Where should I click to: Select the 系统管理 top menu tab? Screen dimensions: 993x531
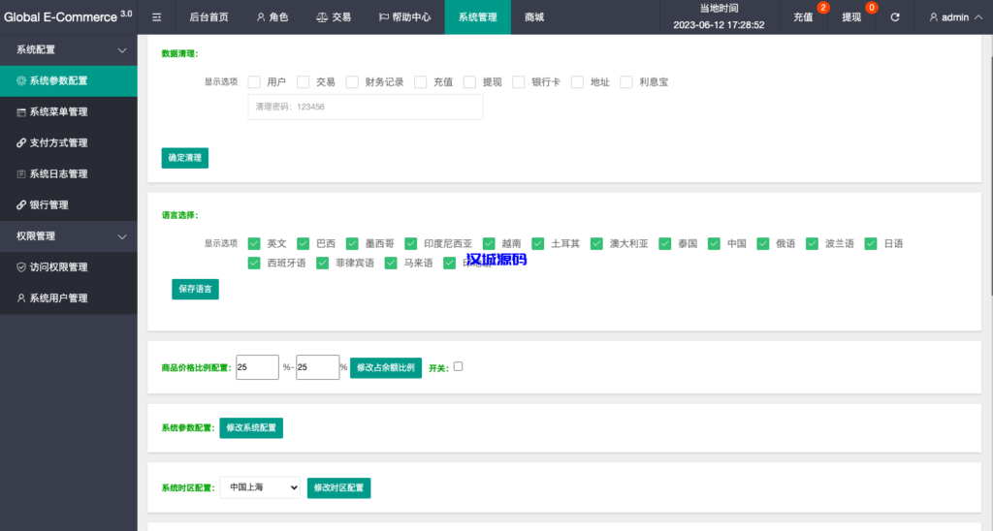pos(477,17)
